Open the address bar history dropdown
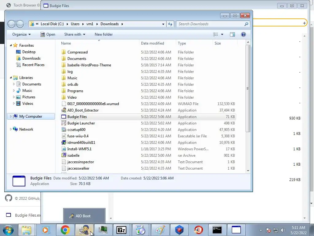Viewport: 314px width, 236px height. pyautogui.click(x=163, y=24)
